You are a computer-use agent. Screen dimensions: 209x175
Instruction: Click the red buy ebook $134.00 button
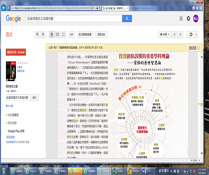16,52
